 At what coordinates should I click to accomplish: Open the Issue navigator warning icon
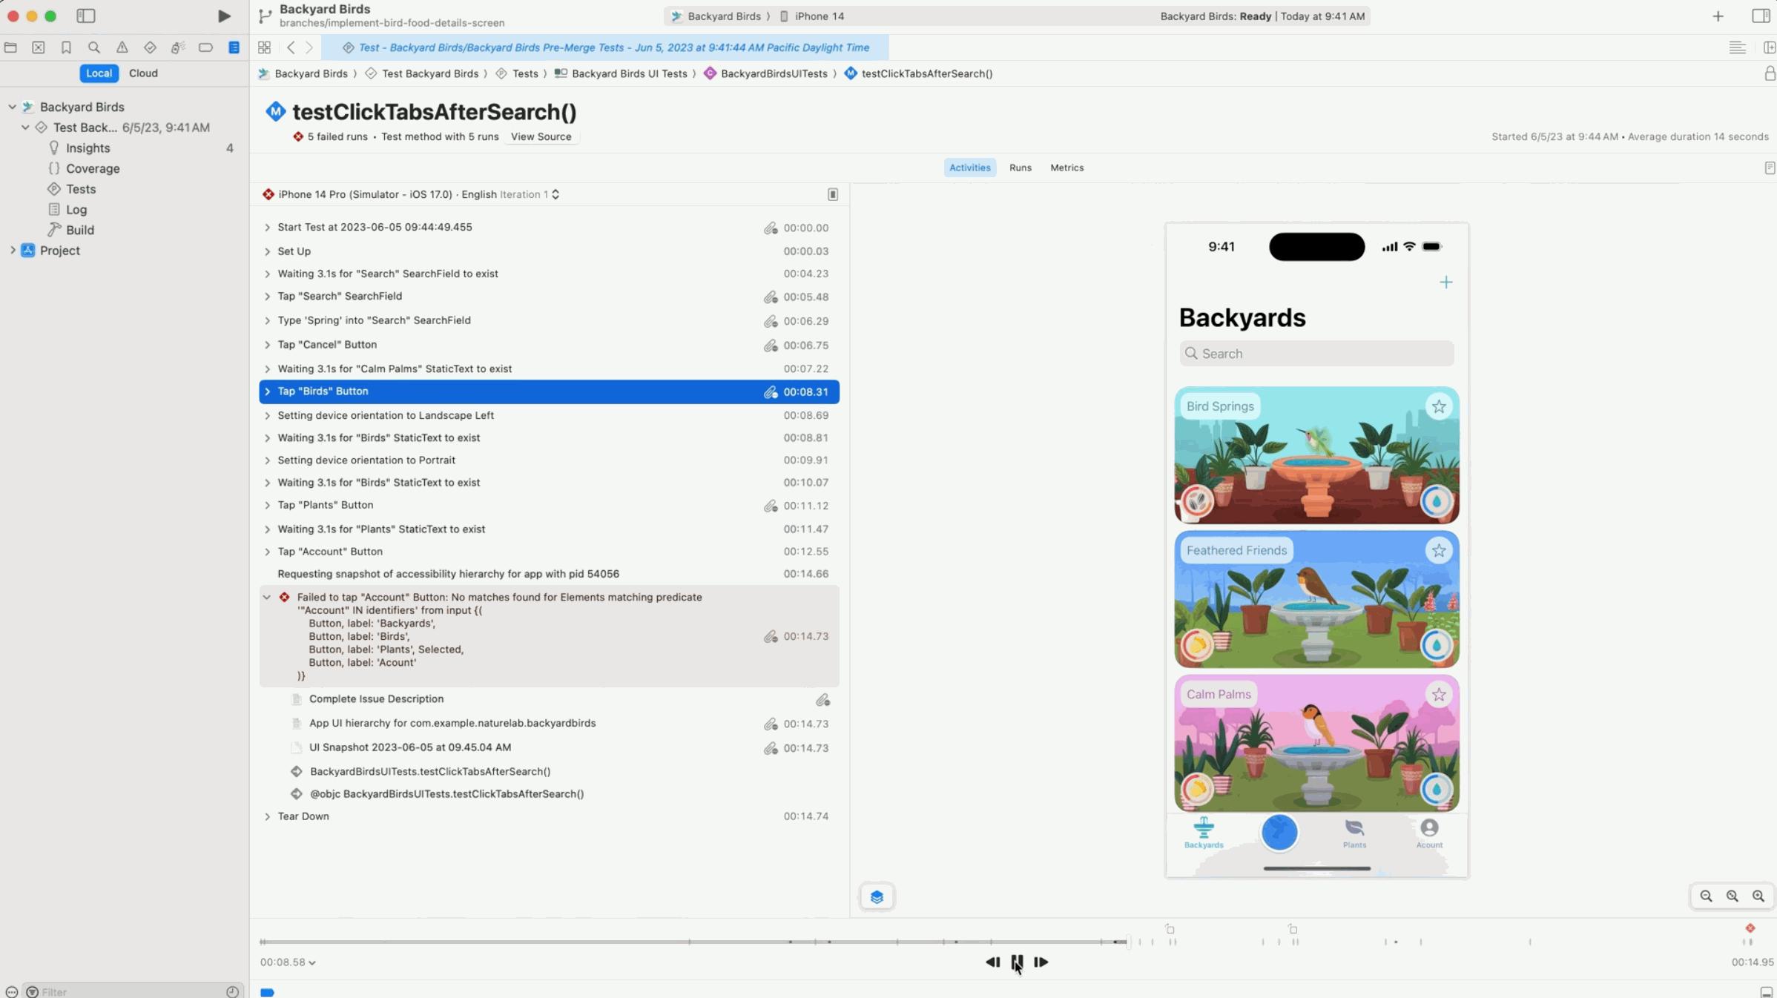pyautogui.click(x=122, y=47)
